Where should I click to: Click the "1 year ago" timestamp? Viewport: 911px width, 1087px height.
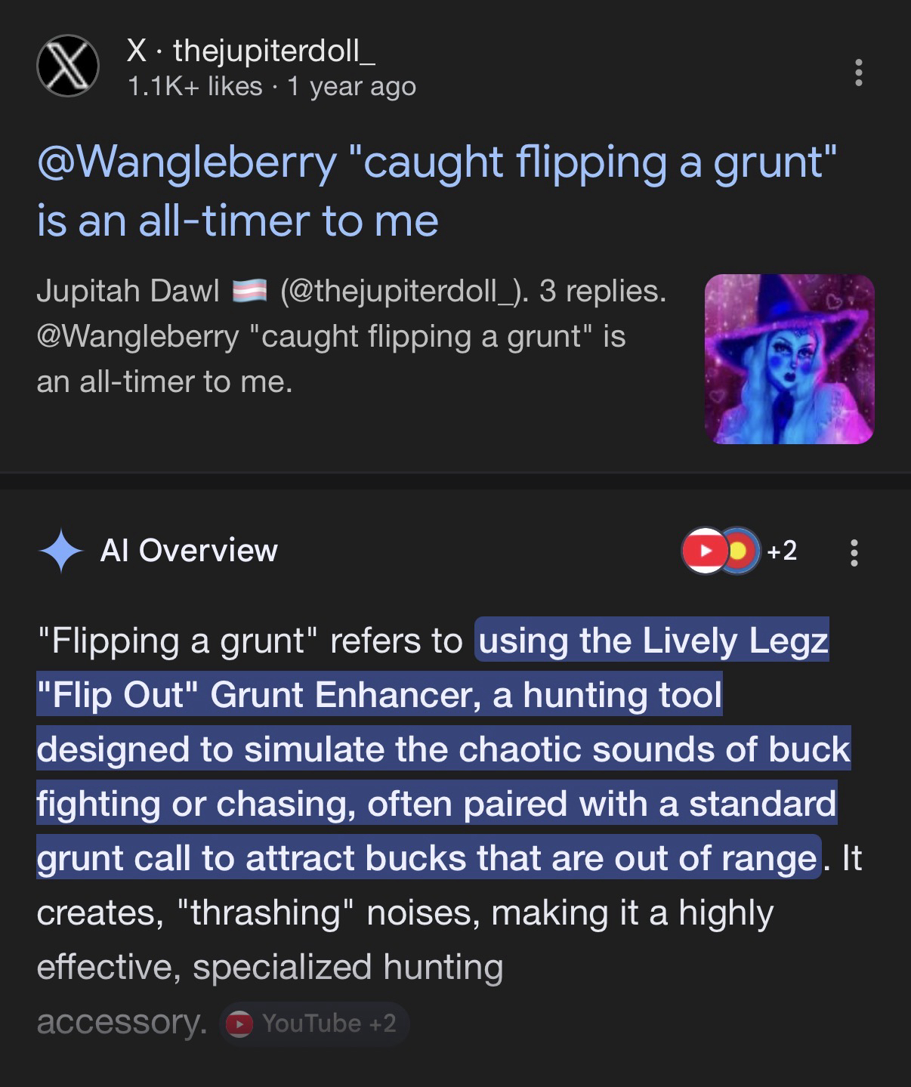coord(351,87)
